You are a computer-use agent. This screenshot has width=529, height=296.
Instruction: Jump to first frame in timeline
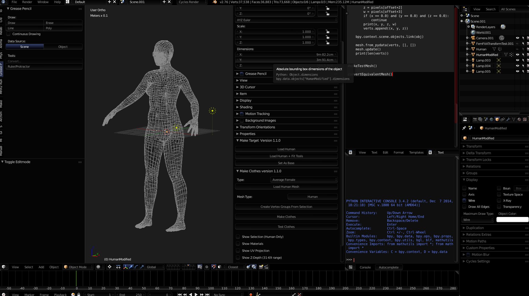tap(179, 294)
